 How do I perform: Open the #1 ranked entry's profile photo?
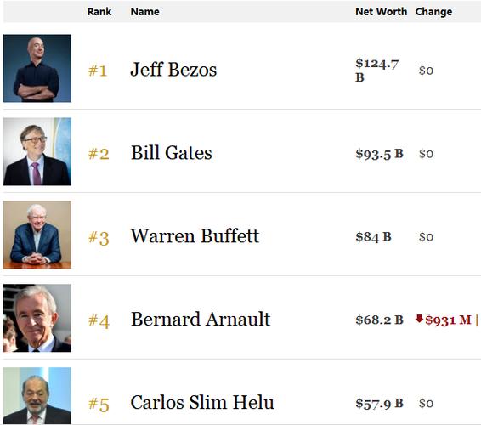(x=37, y=68)
